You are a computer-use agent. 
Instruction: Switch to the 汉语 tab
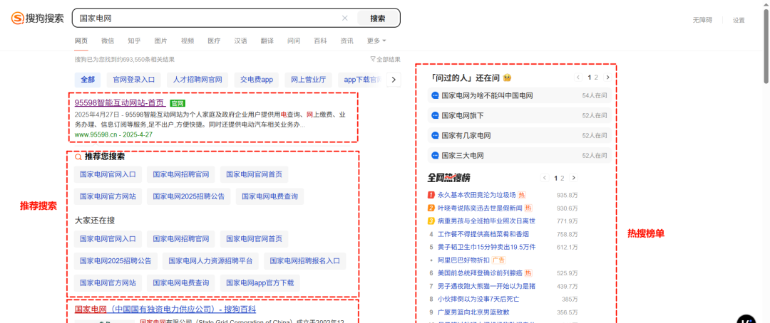coord(241,41)
